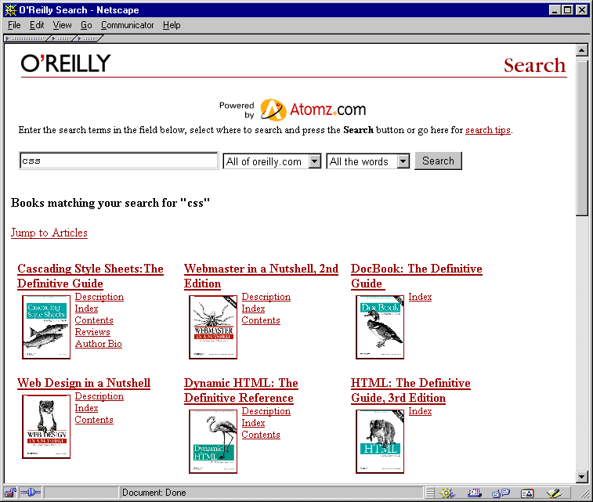Open Description link under Dynamic HTML
Viewport: 593px width, 502px height.
coord(266,411)
